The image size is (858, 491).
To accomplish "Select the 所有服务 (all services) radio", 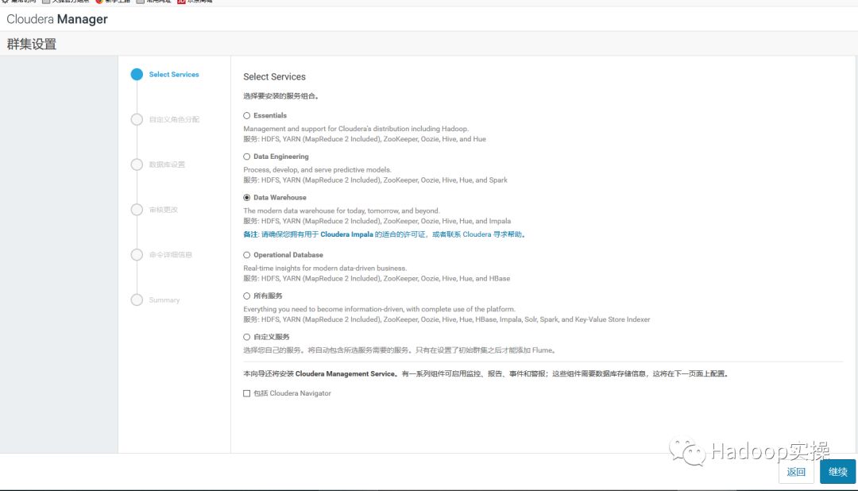I will [247, 296].
